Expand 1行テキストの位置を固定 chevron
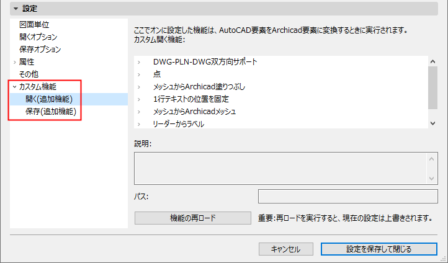 pyautogui.click(x=139, y=99)
